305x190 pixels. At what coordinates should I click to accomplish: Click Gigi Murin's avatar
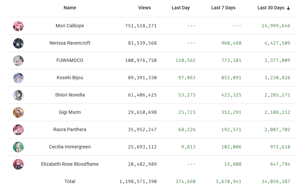[x=18, y=112]
